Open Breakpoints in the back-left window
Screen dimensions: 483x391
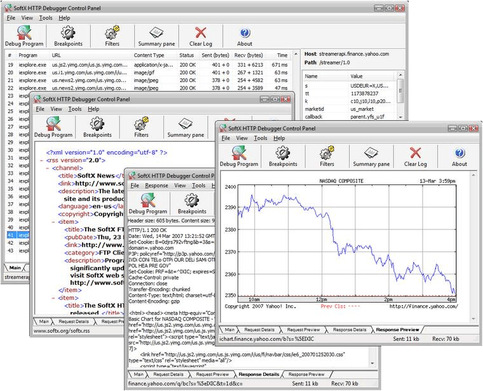[68, 36]
